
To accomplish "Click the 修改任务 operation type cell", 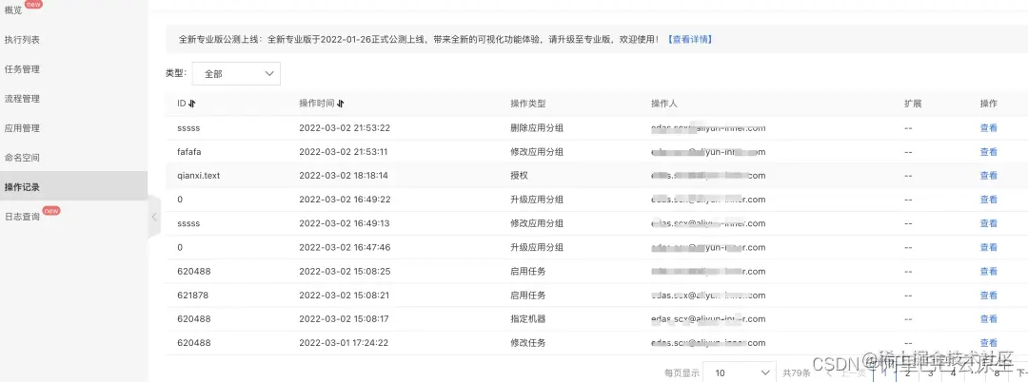I will coord(527,343).
